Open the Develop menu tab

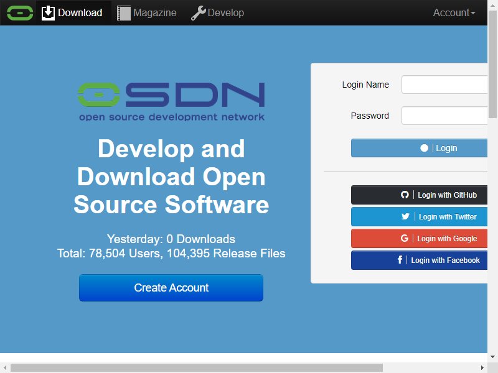click(x=217, y=13)
